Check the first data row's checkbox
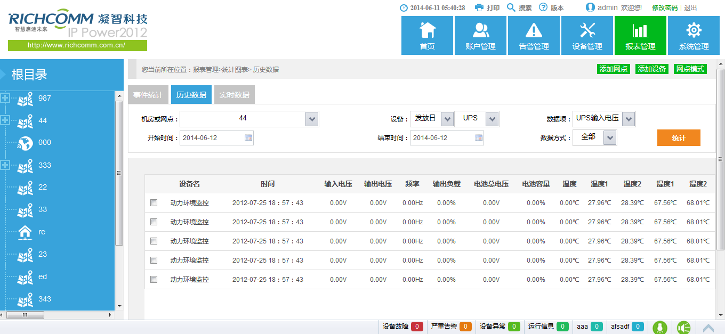This screenshot has height=334, width=725. [154, 203]
